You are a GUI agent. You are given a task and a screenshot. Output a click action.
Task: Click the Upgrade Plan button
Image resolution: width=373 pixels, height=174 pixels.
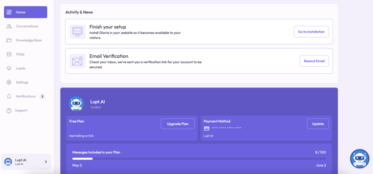177,124
